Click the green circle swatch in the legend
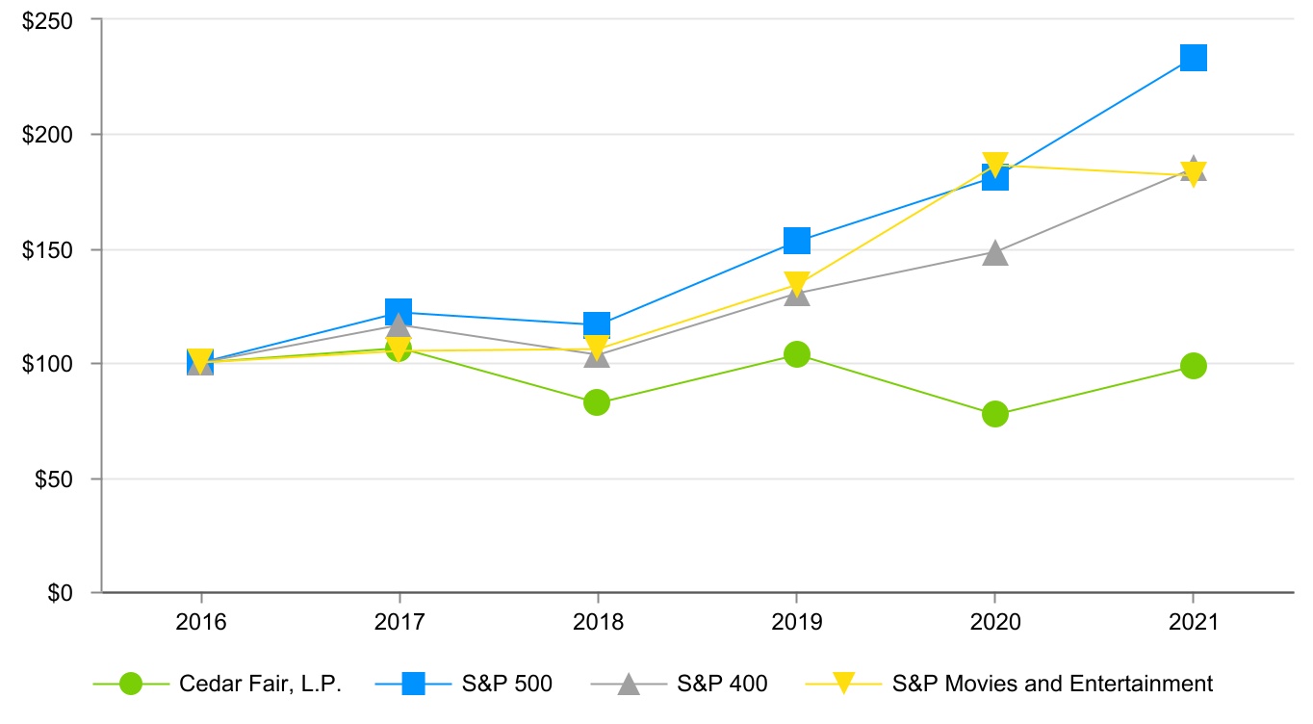Screen dimensions: 1313x724 click(131, 685)
